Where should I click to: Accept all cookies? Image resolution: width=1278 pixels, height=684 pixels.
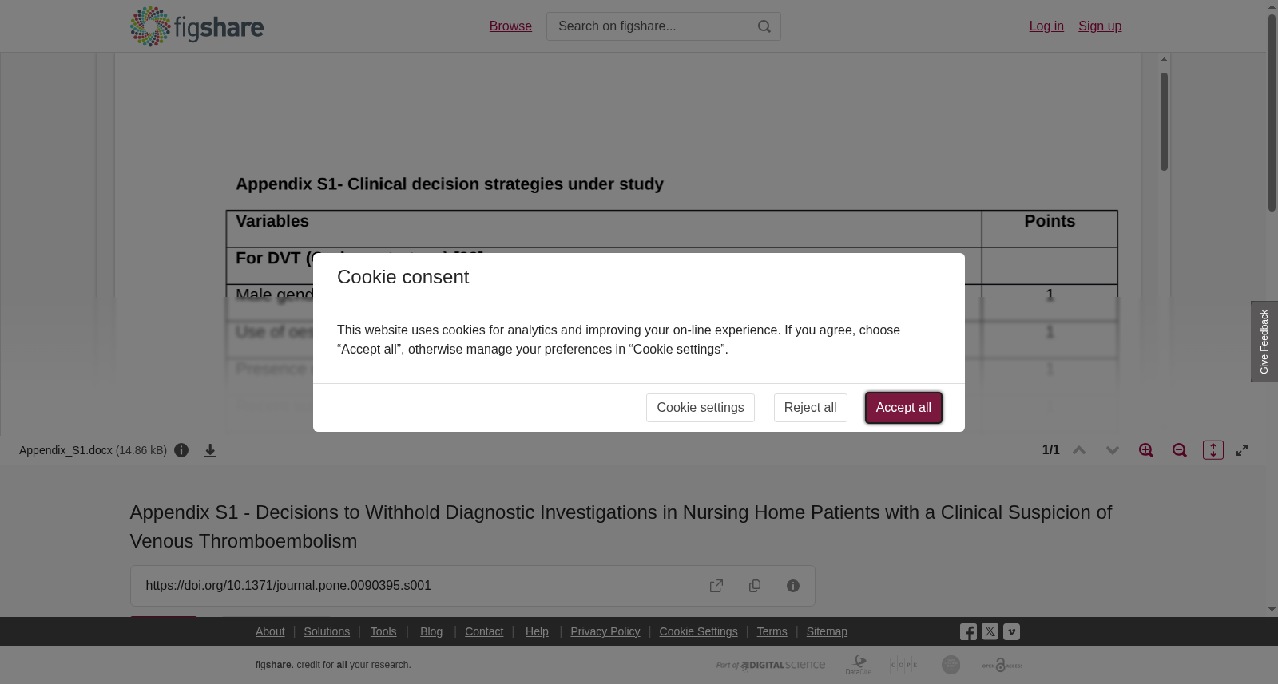coord(903,408)
